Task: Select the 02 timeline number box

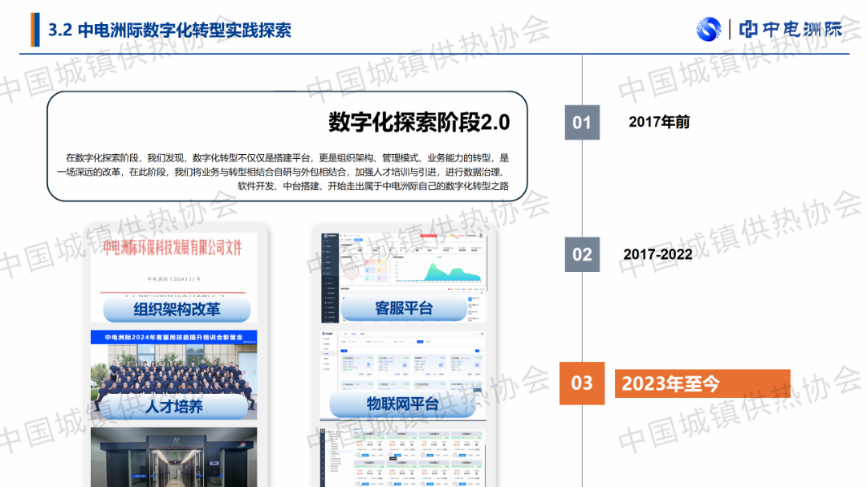Action: click(582, 254)
